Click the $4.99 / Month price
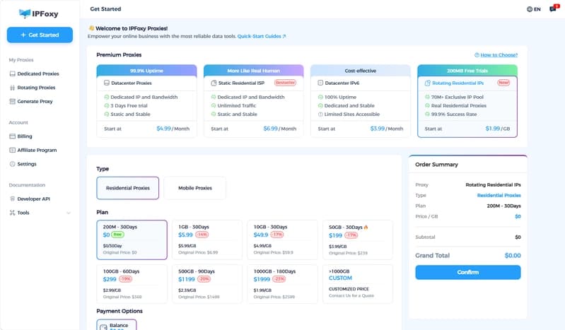 (x=173, y=129)
